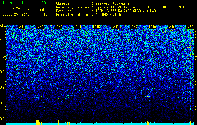Image resolution: width=197 pixels, height=125 pixels.
Task: Select the file name 0506251240.png
Action: 16,8
